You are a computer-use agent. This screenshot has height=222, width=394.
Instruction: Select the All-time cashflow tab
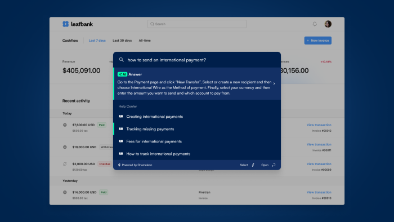pos(145,41)
